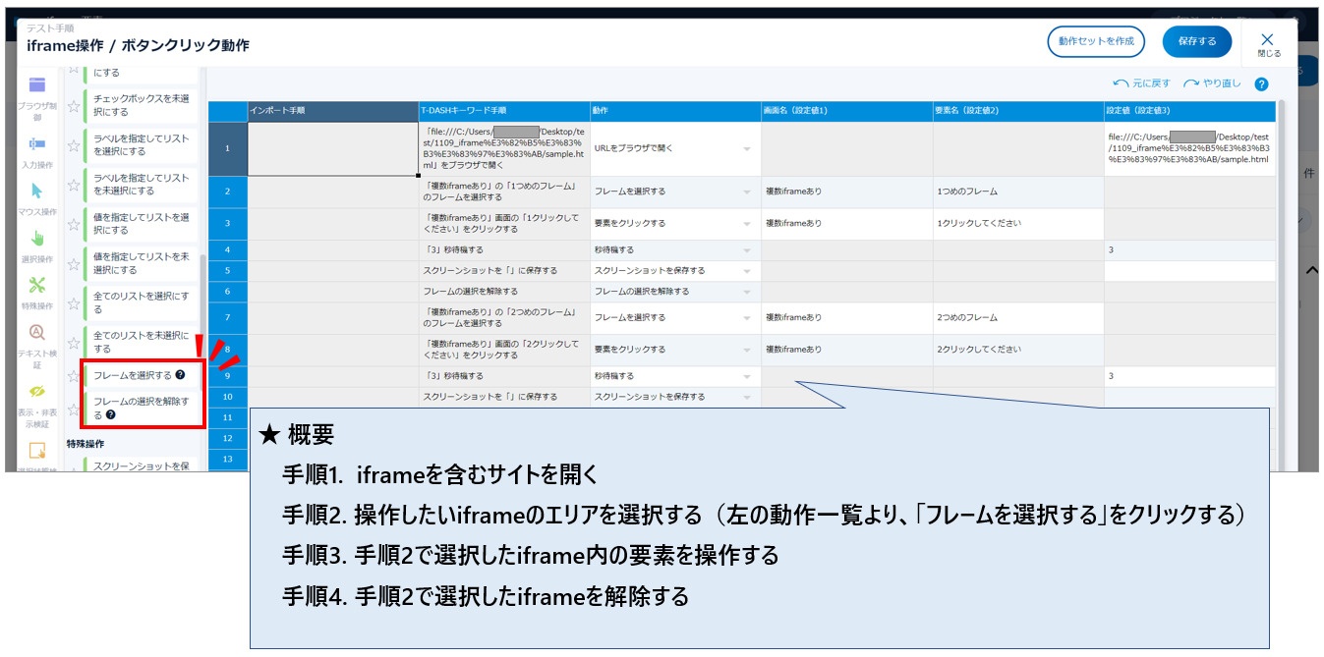Click the 保存する button

click(x=1196, y=41)
